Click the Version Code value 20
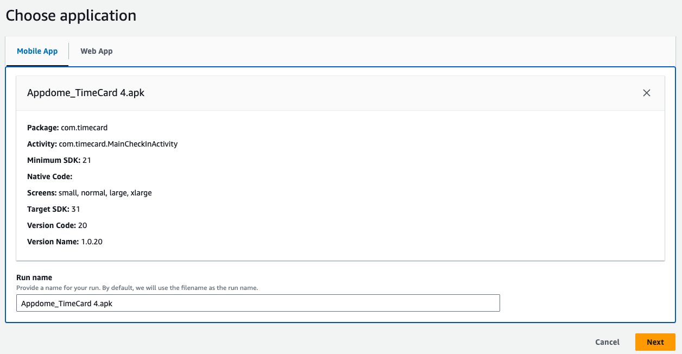This screenshot has width=682, height=354. pyautogui.click(x=83, y=225)
